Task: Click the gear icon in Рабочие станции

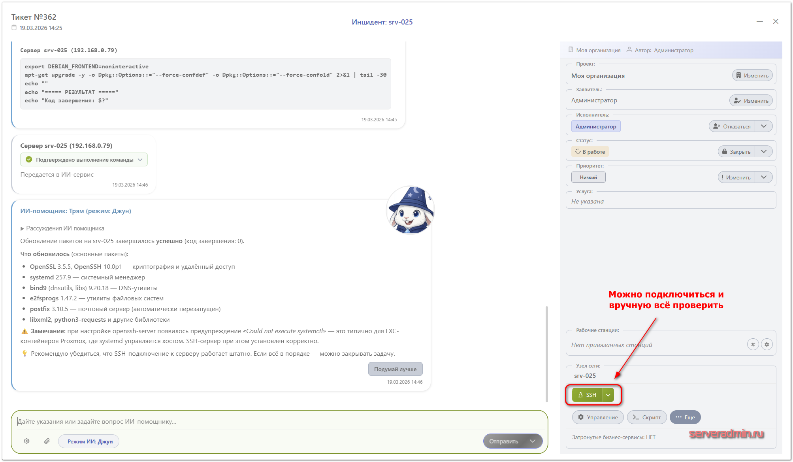Action: pyautogui.click(x=767, y=345)
